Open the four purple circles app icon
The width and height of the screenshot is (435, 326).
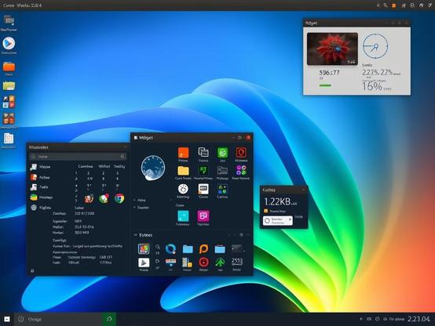click(x=241, y=170)
